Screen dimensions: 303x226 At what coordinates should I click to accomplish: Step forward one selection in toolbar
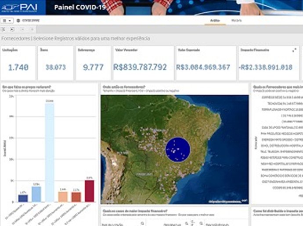coord(32,29)
